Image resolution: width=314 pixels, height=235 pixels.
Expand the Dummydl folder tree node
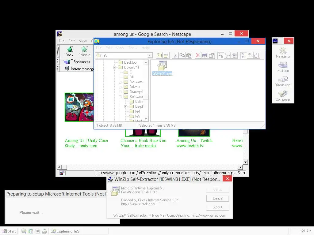tap(120, 92)
